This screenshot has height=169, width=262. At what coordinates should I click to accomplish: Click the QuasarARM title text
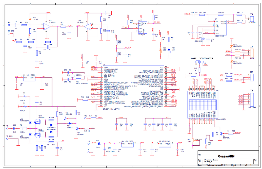(226, 156)
